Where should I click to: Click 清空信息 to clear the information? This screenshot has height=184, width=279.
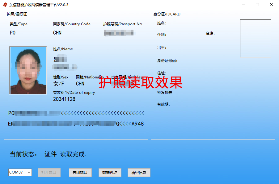tap(139, 173)
